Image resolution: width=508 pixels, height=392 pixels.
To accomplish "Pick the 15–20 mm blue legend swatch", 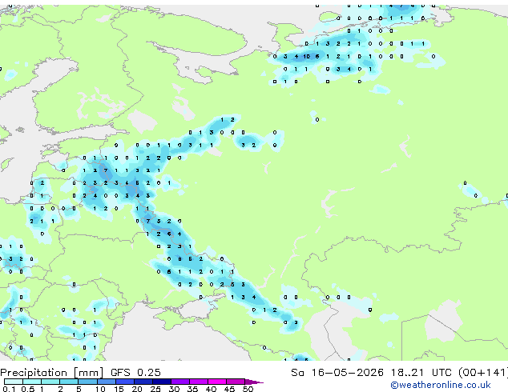I will (124, 382).
